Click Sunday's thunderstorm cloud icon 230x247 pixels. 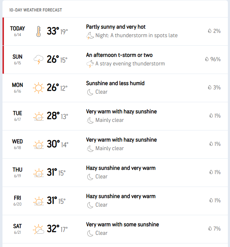tap(39, 60)
